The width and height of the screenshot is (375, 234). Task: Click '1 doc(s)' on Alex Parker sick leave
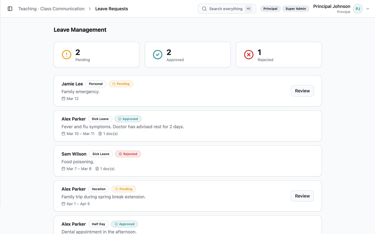pyautogui.click(x=110, y=134)
